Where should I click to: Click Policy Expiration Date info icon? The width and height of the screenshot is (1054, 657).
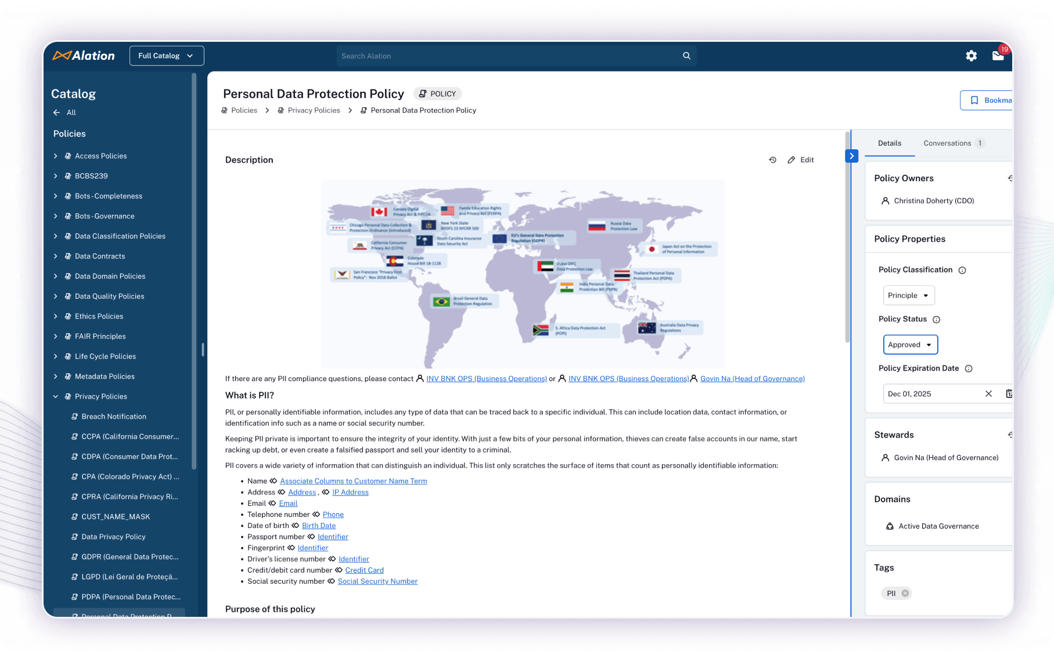pos(969,368)
